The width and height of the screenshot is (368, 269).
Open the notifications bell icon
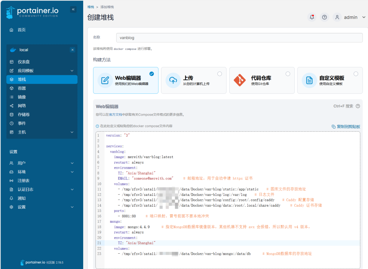pyautogui.click(x=312, y=17)
